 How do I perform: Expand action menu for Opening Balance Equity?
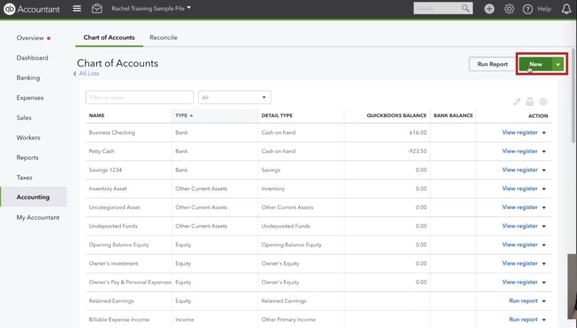(544, 245)
